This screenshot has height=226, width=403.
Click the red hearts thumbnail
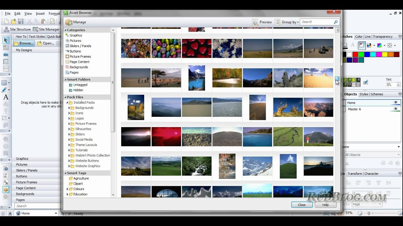click(196, 48)
